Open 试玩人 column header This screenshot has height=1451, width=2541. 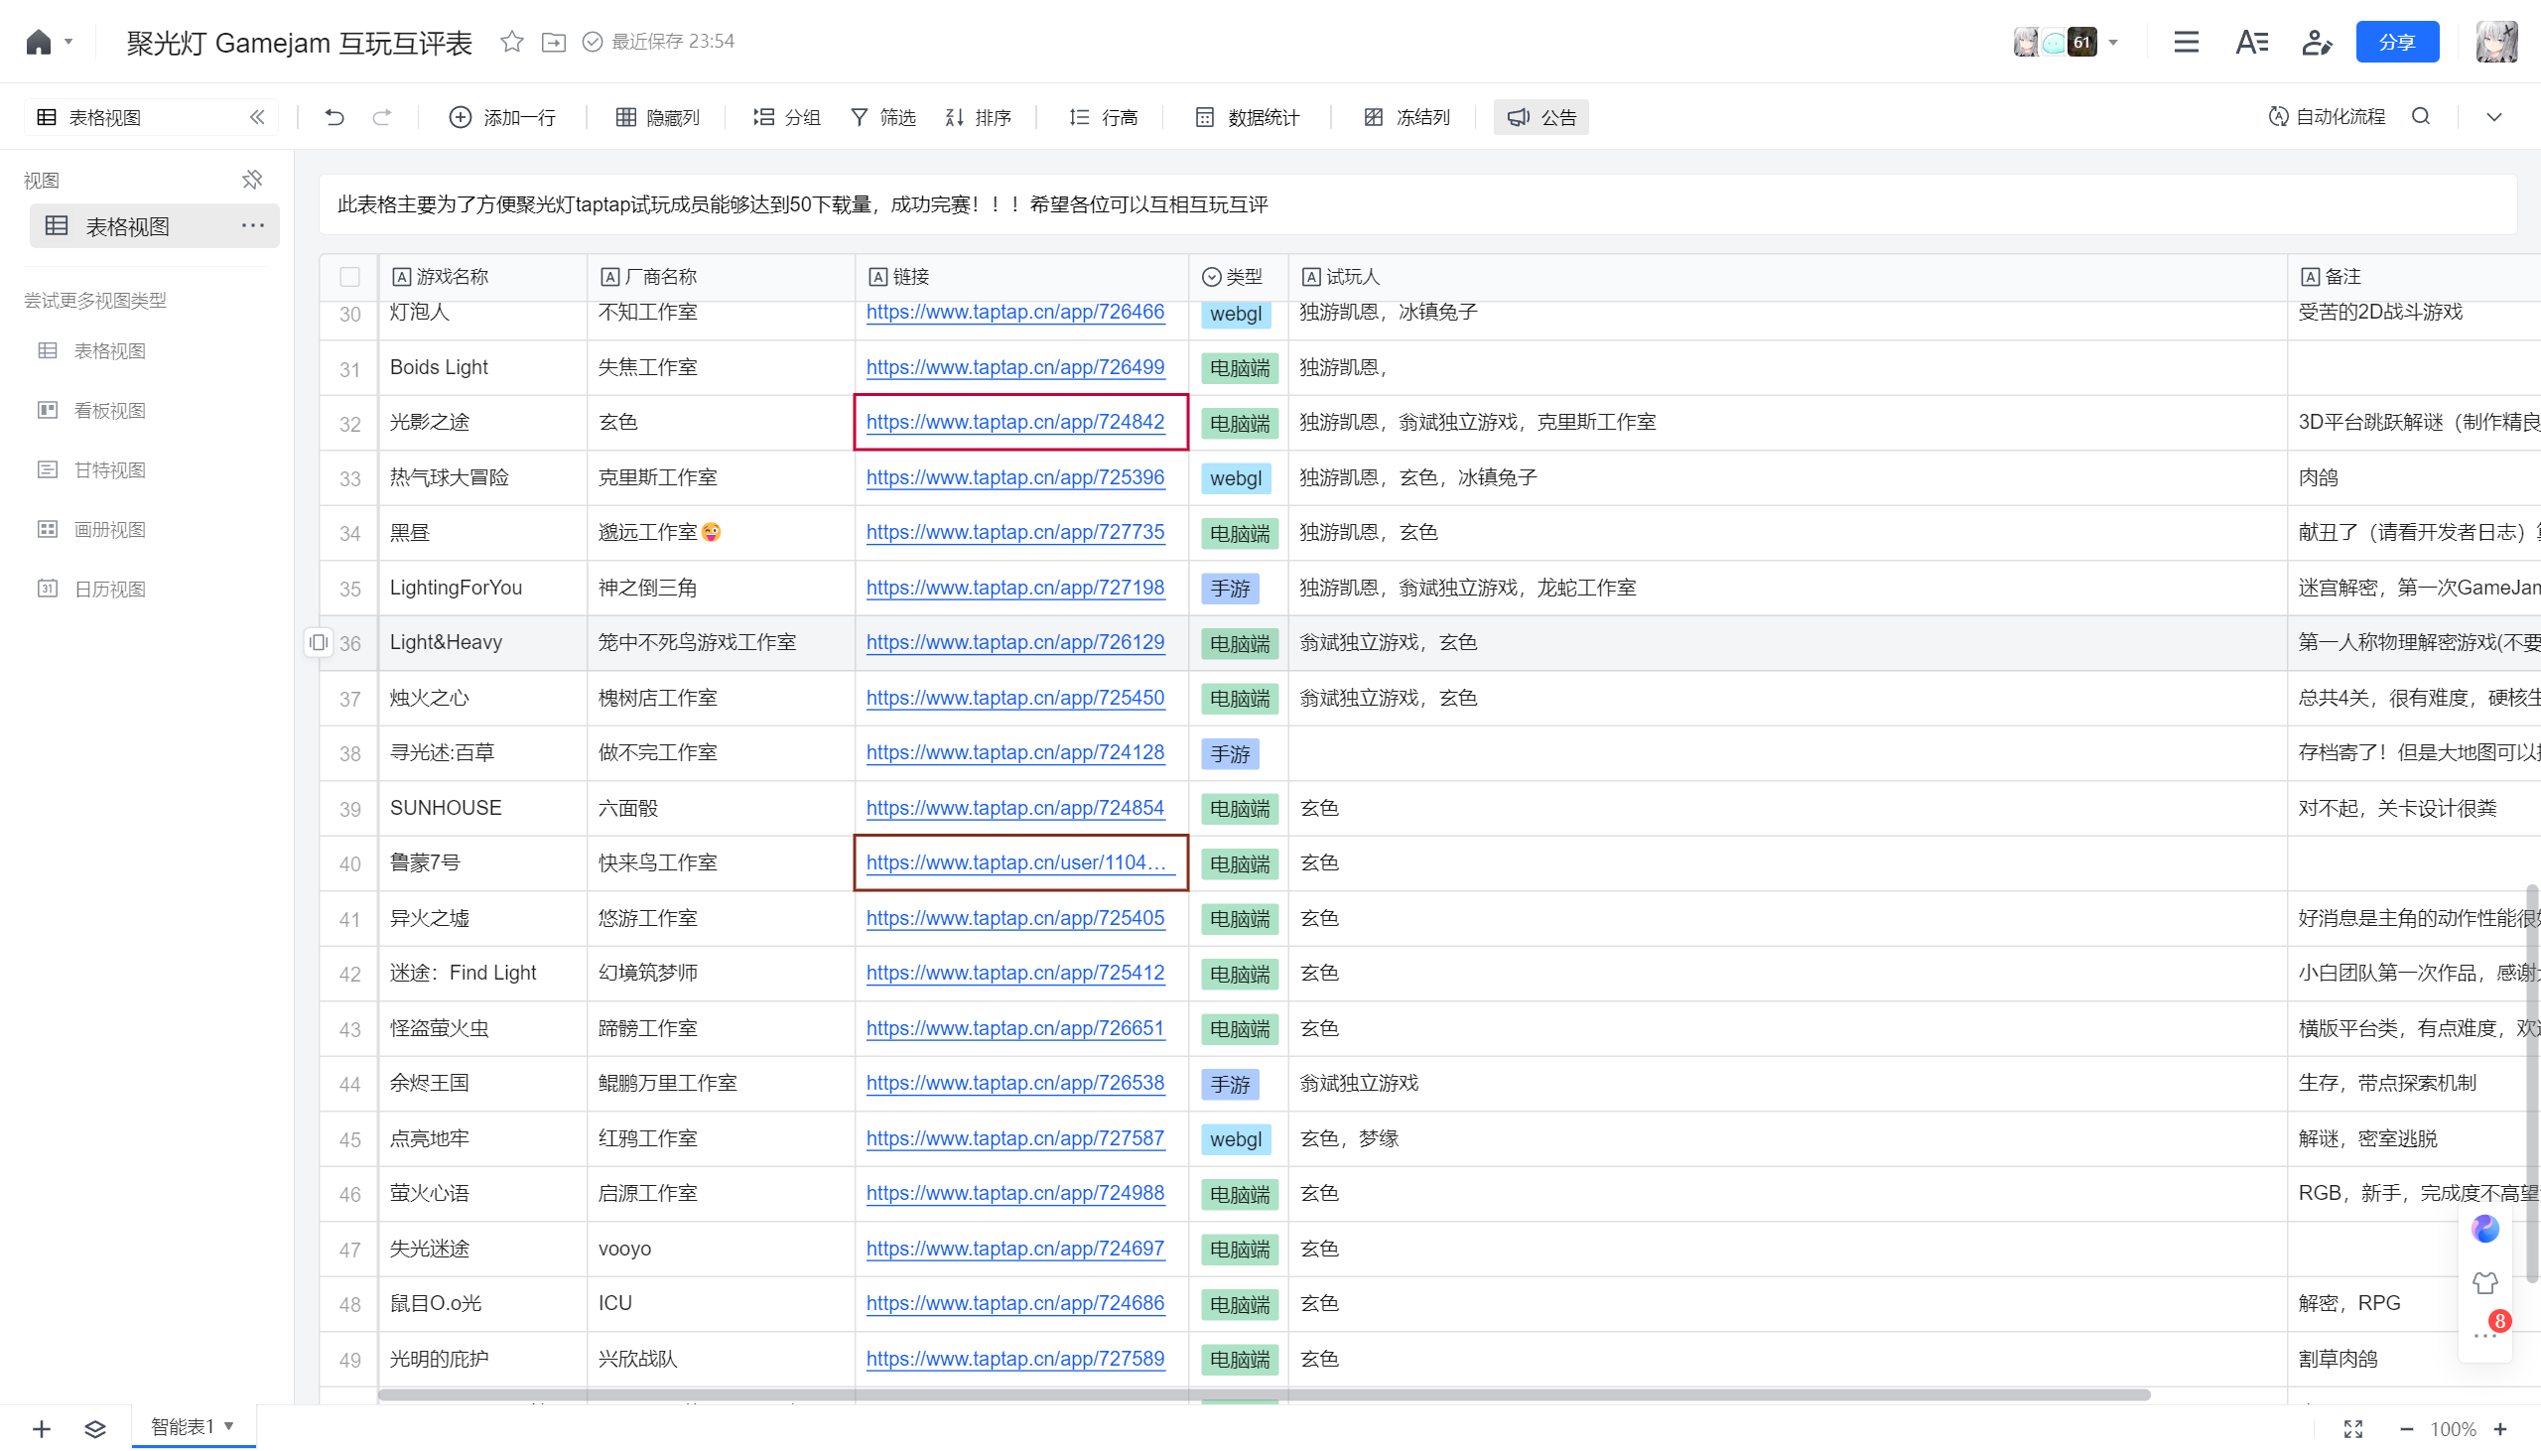coord(1787,277)
